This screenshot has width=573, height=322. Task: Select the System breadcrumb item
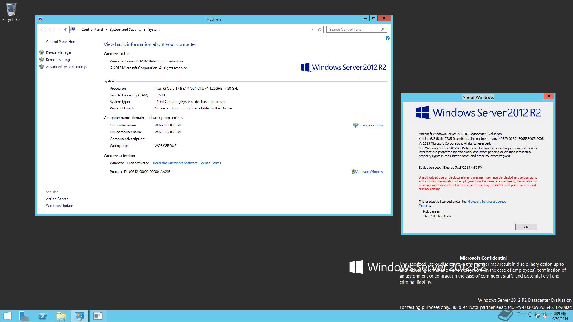click(x=154, y=30)
